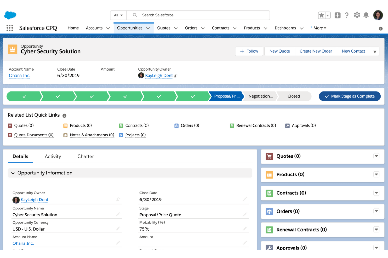Viewport: 388px width, 258px height.
Task: Open the Dashboards nav tab
Action: pyautogui.click(x=285, y=28)
